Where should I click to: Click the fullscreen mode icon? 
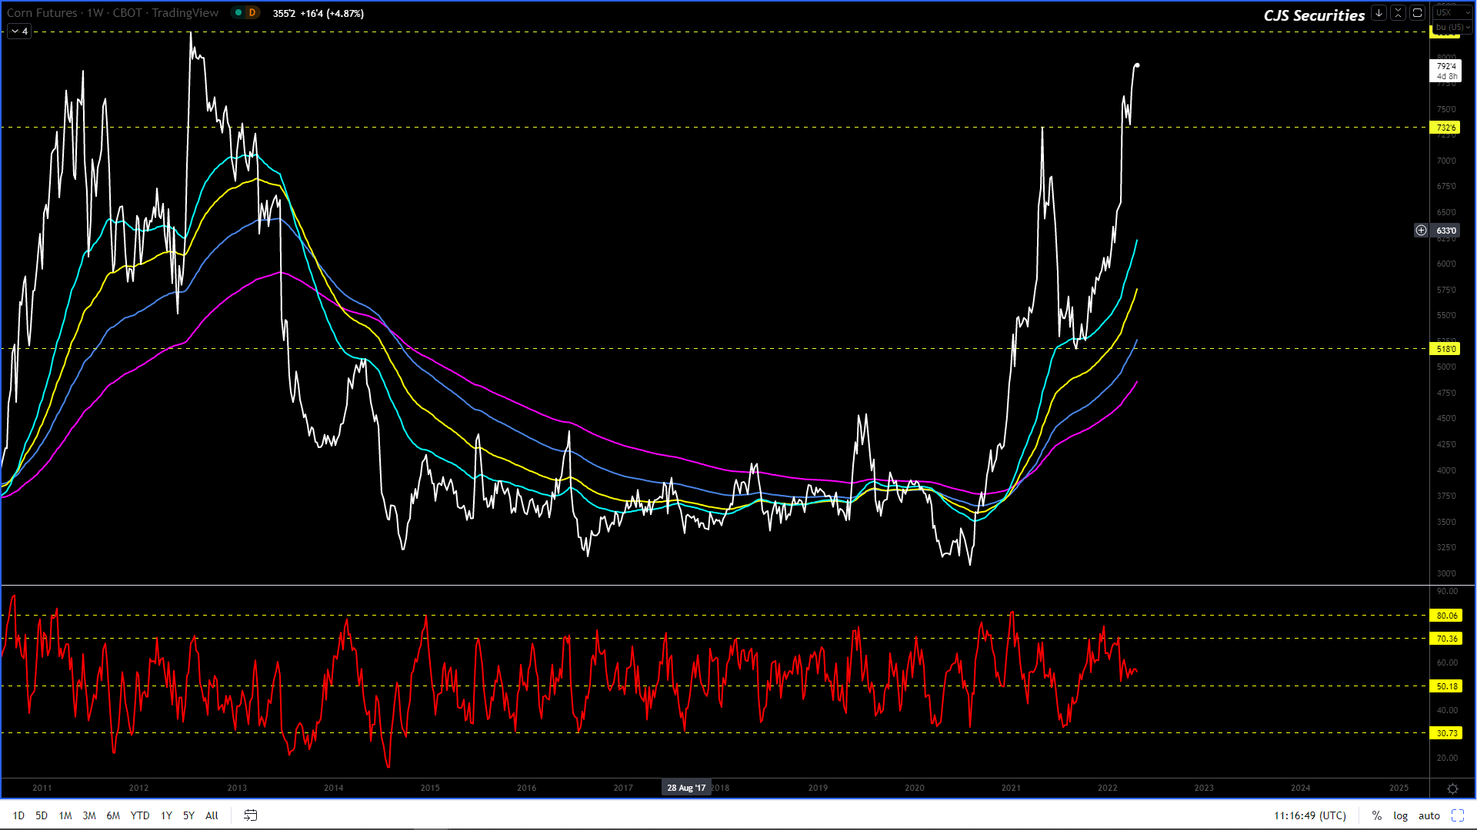click(x=1458, y=815)
